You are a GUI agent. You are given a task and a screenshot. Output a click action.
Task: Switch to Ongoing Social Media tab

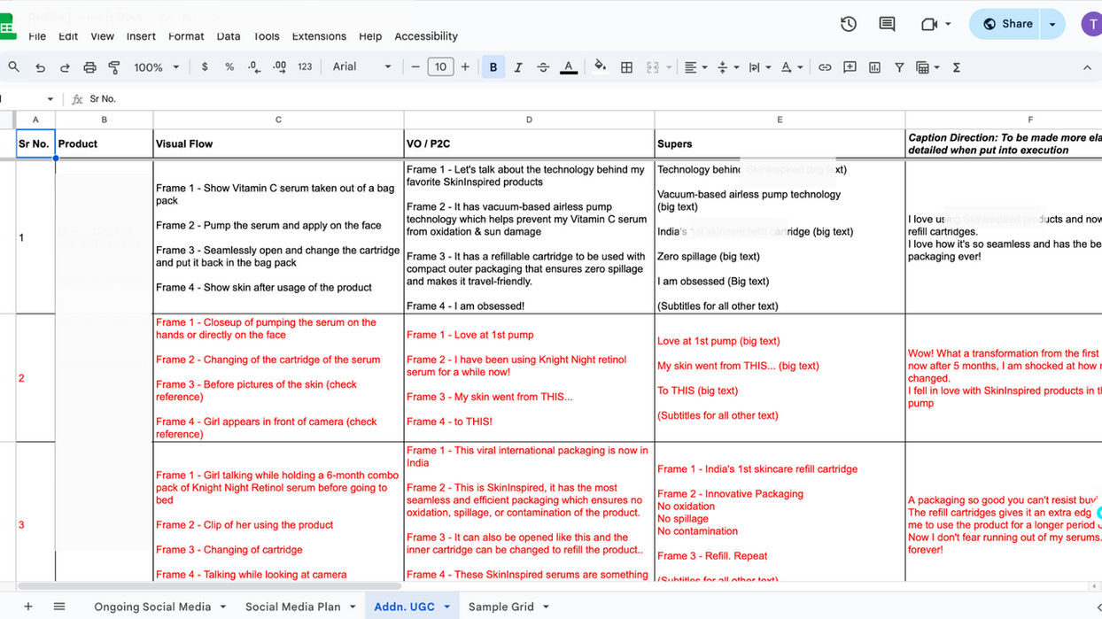[x=152, y=607]
